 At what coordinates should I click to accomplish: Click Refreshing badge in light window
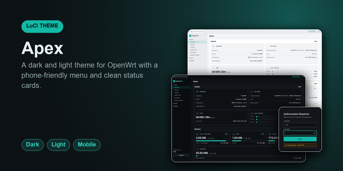pos(312,31)
